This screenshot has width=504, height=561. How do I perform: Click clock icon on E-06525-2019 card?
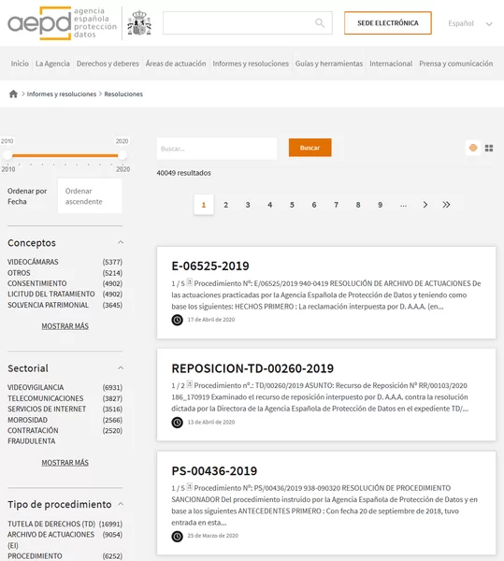177,320
